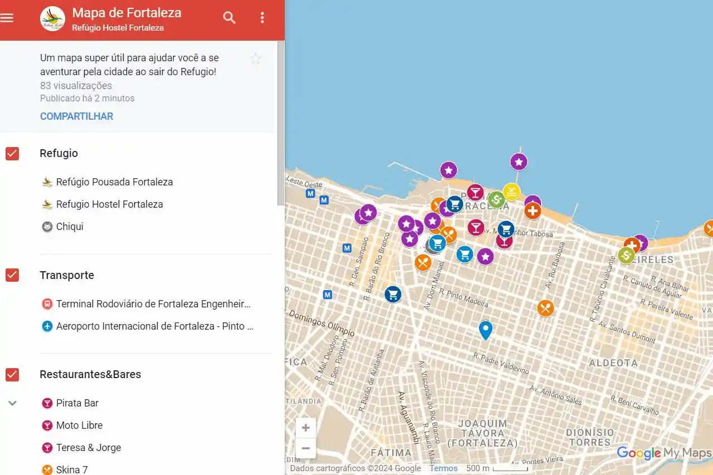713x475 pixels.
Task: Open the Google My Maps logo link
Action: [x=663, y=453]
